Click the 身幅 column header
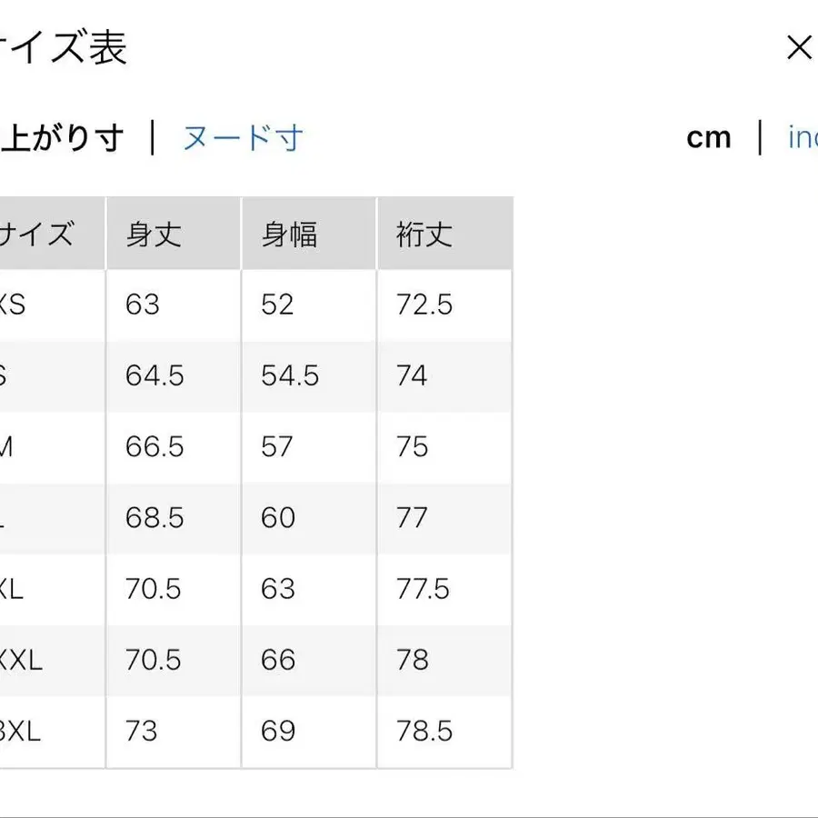 pos(287,234)
